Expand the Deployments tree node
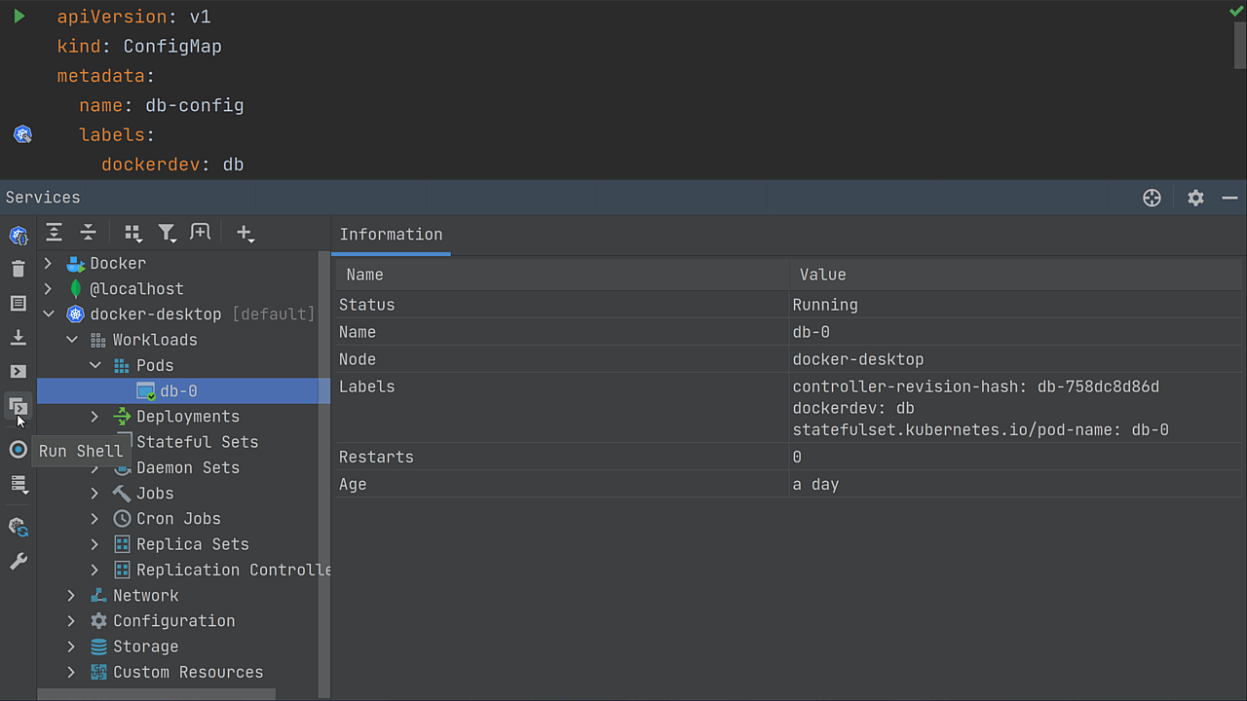 pos(94,416)
